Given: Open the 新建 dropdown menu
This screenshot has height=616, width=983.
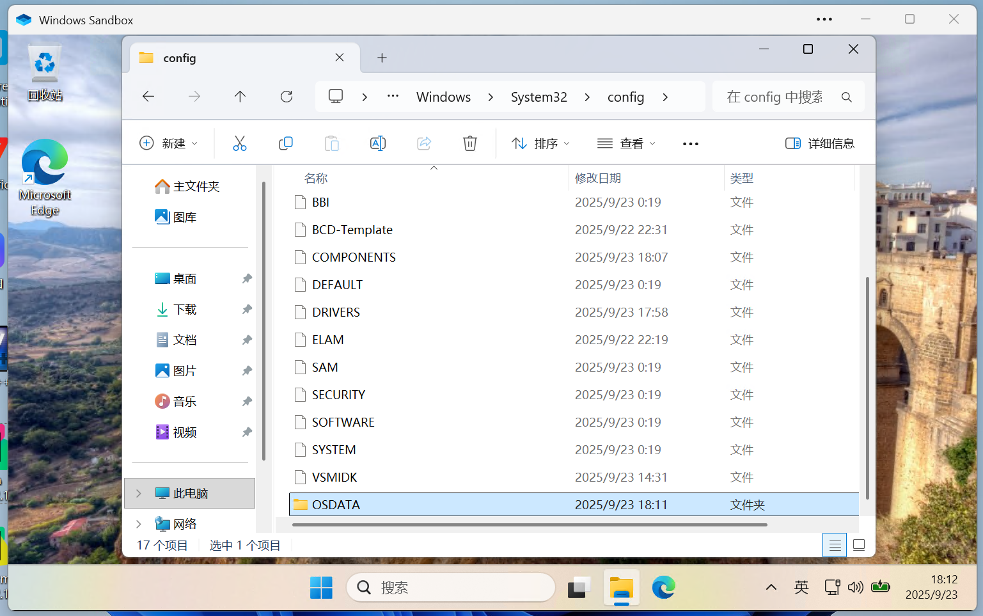Looking at the screenshot, I should 169,143.
